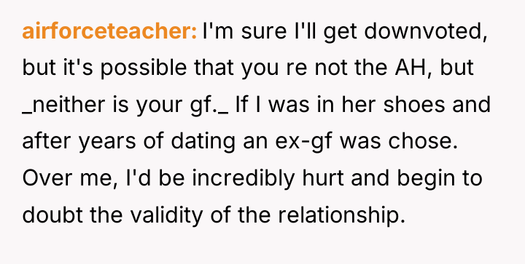Open the airforceteacher username profile link

point(109,32)
